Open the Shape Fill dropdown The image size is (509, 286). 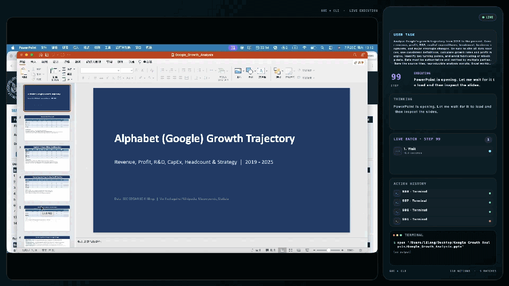[306, 70]
